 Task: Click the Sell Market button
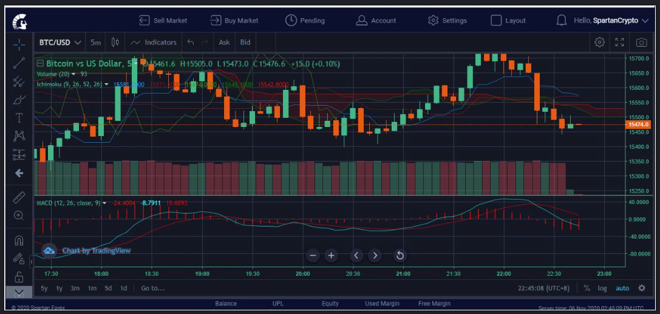(163, 21)
